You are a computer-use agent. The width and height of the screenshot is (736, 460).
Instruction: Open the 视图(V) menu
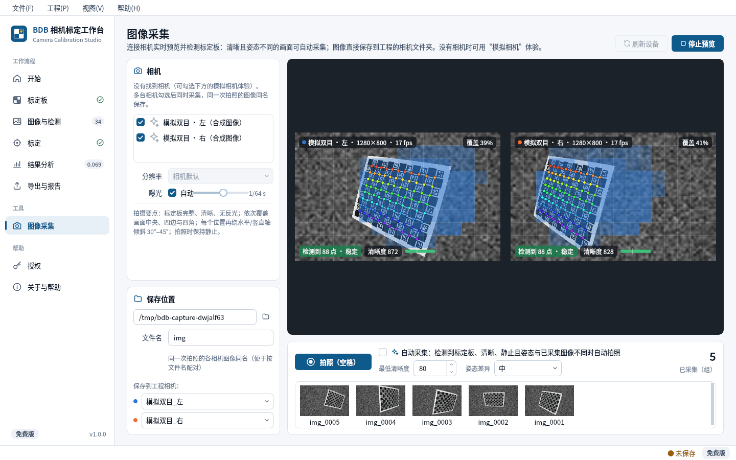93,8
